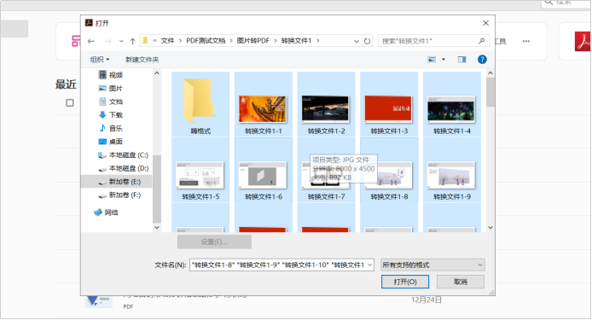The width and height of the screenshot is (592, 320).
Task: Expand the 文件名 combo box dropdown
Action: (x=369, y=265)
